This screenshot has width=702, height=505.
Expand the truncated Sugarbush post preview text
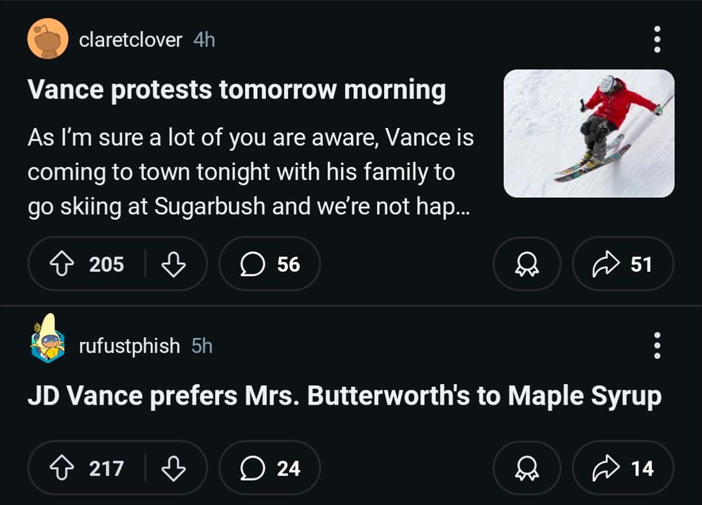(x=251, y=172)
